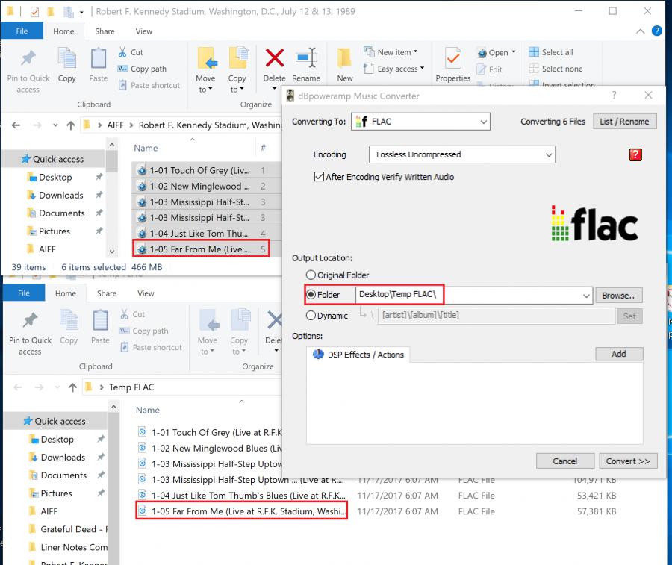Select 1-04 Just Like Tom Thumb's Blues FLAC
Viewport: 672px width, 565px height.
(242, 495)
